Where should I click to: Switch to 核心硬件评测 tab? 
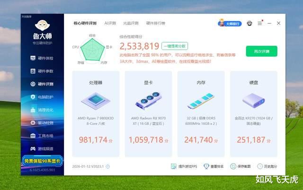click(x=85, y=23)
